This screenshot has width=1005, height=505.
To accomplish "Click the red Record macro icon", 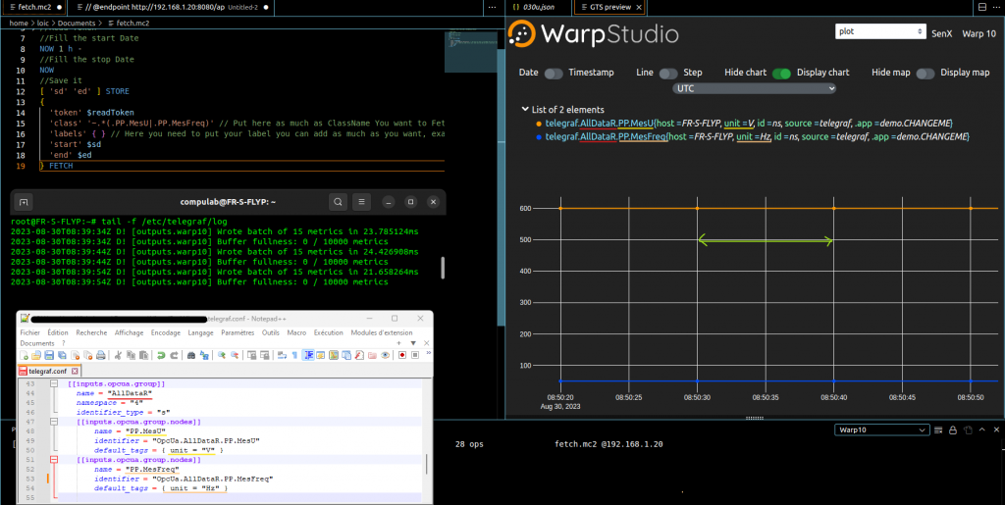I will (x=401, y=355).
